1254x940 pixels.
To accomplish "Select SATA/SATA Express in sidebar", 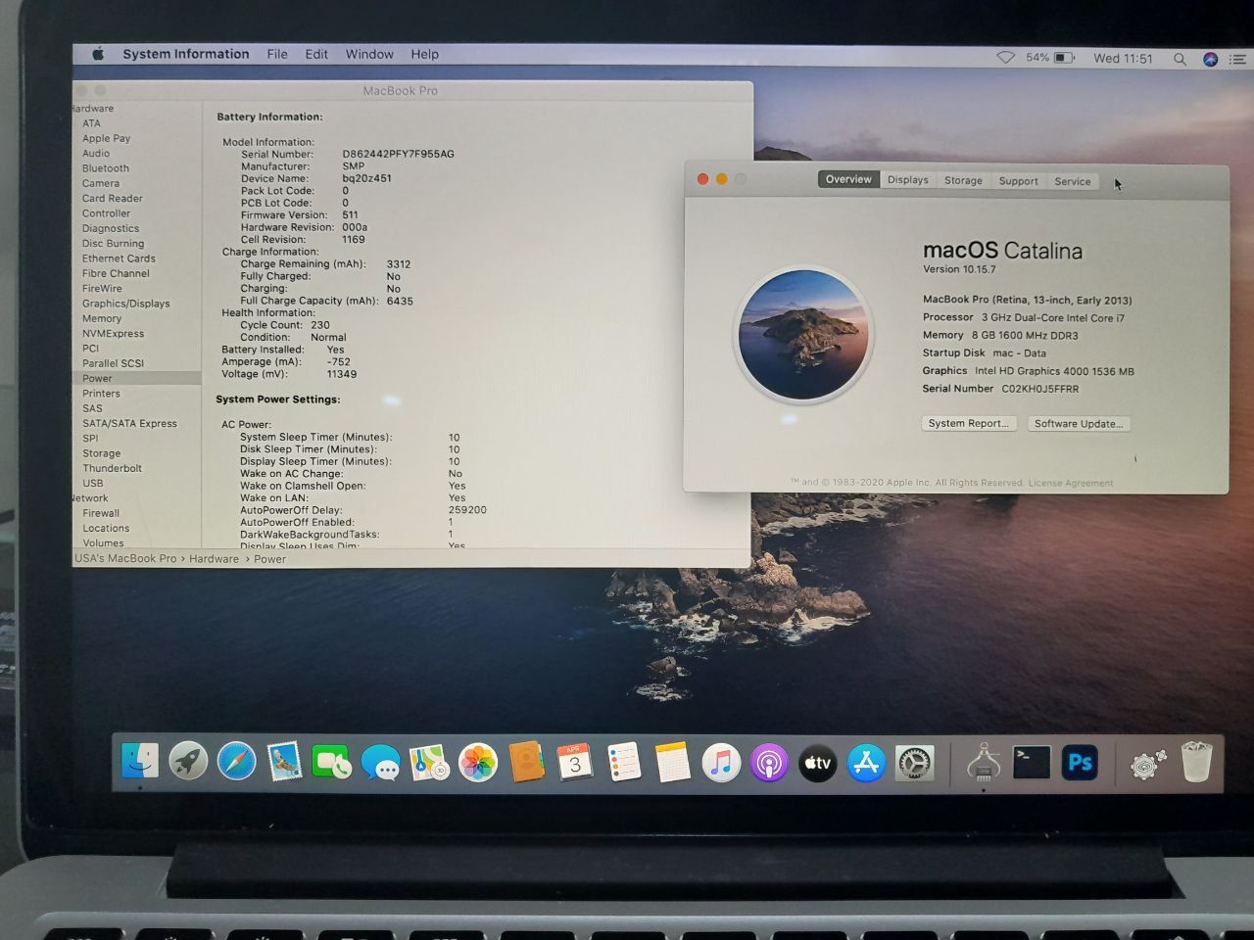I will point(129,423).
